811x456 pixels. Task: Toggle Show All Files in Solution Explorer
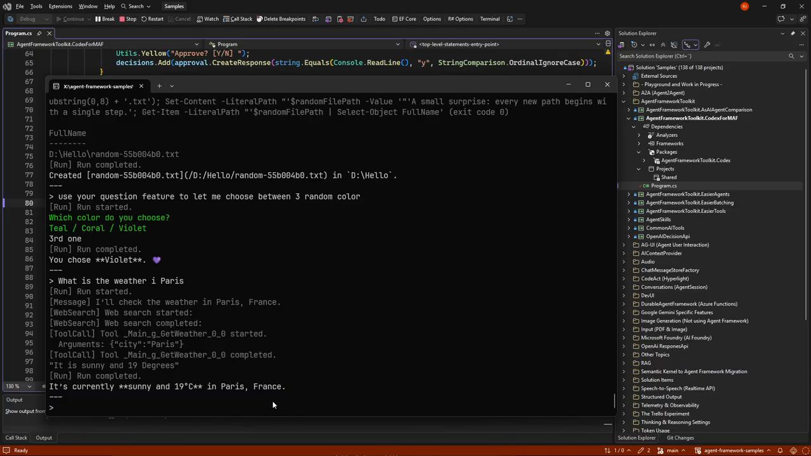(674, 44)
